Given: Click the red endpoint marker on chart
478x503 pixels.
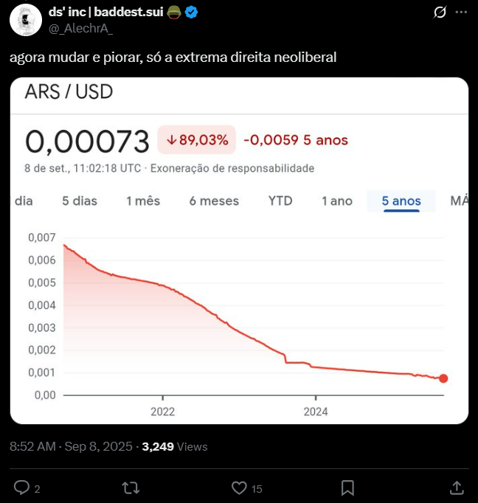Looking at the screenshot, I should tap(443, 378).
